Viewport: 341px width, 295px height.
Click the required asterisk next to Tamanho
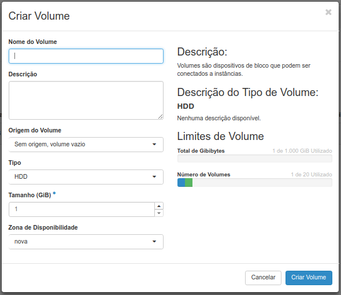(54, 193)
